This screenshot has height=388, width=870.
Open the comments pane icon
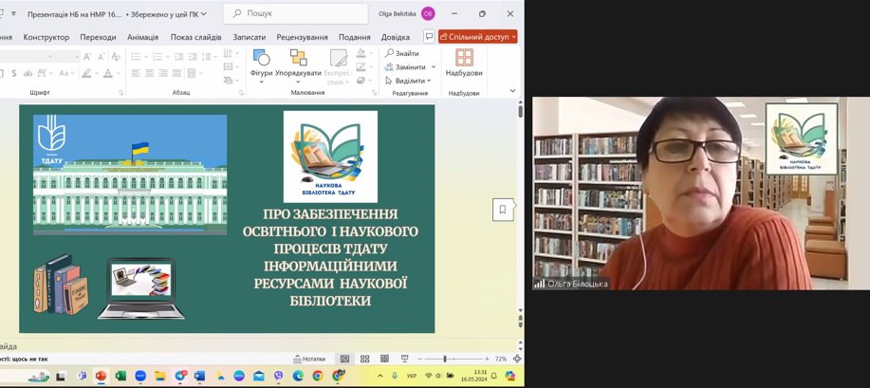[429, 37]
